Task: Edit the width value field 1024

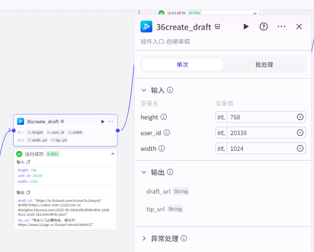Action: [x=261, y=148]
